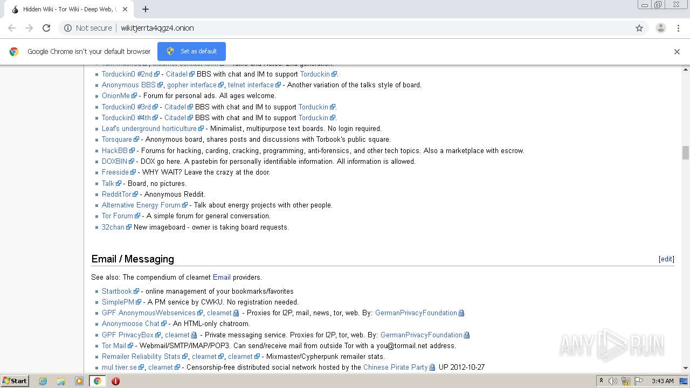
Task: Edit the Email / Messaging section
Action: point(666,259)
